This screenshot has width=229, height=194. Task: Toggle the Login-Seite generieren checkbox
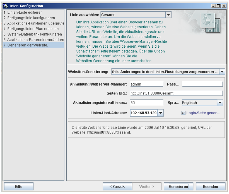pos(183,113)
